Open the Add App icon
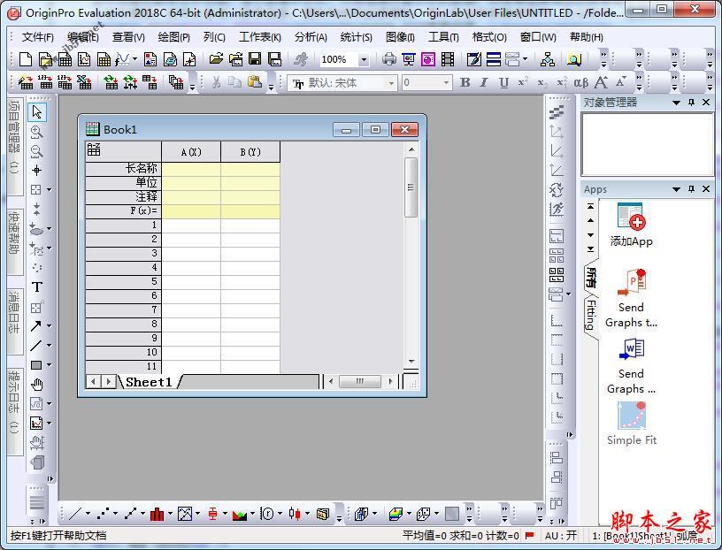 point(631,225)
